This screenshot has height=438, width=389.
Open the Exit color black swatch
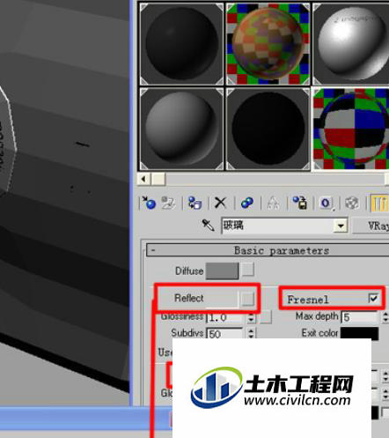(x=359, y=333)
